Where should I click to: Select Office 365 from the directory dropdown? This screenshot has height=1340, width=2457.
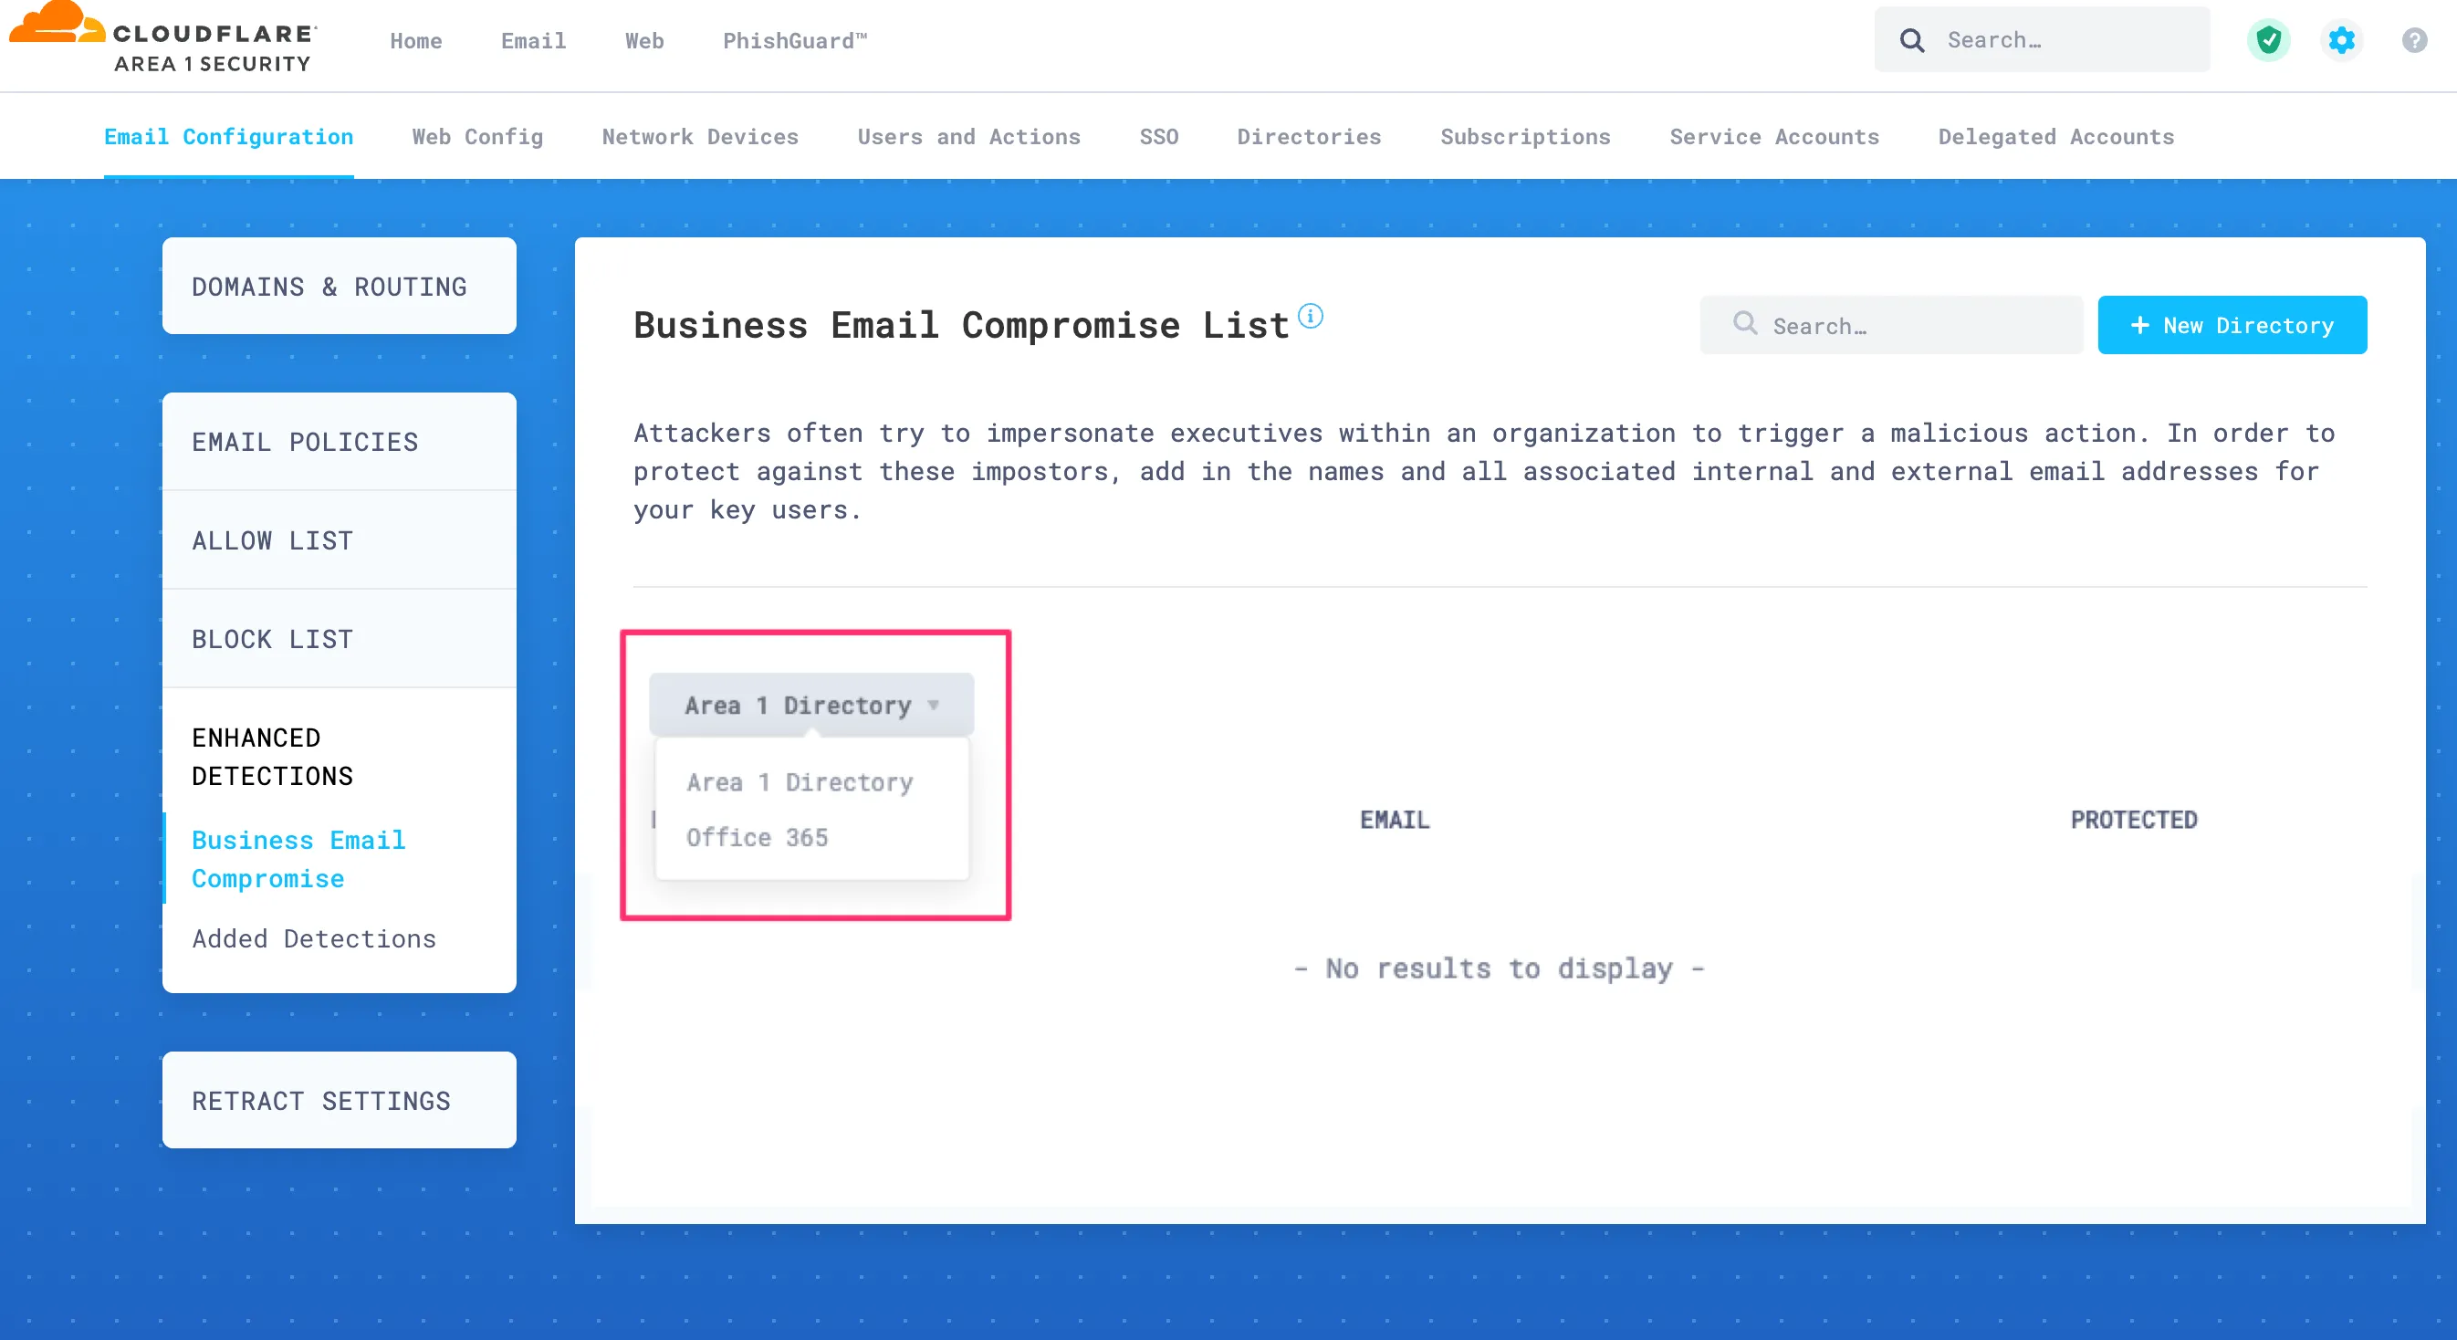pos(758,836)
